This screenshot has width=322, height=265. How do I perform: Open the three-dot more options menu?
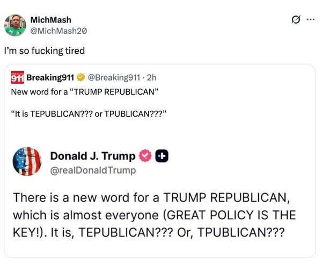[310, 20]
